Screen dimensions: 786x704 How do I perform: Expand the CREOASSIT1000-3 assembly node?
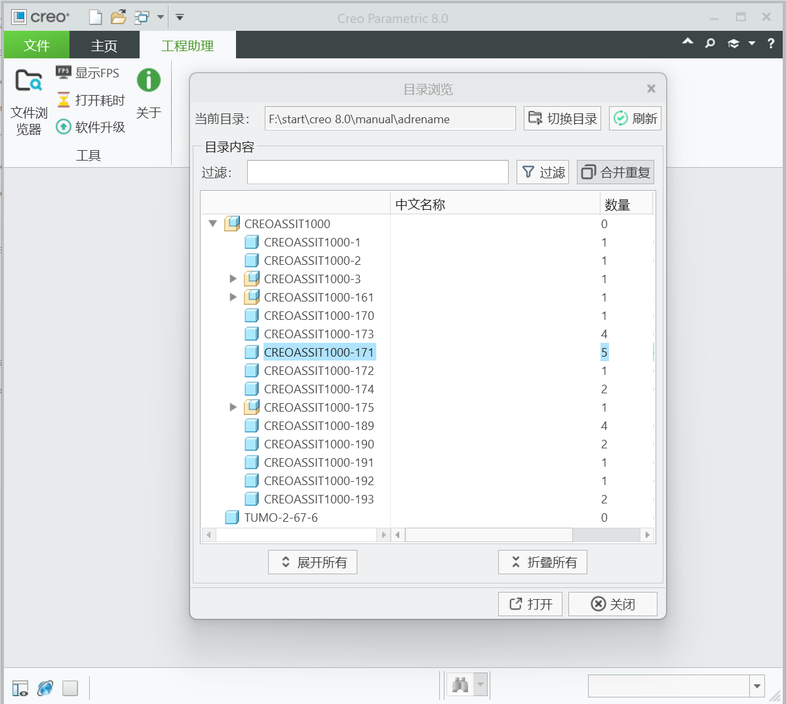click(233, 279)
